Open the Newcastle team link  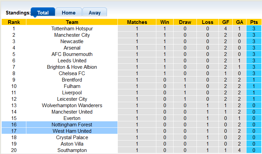[72, 41]
